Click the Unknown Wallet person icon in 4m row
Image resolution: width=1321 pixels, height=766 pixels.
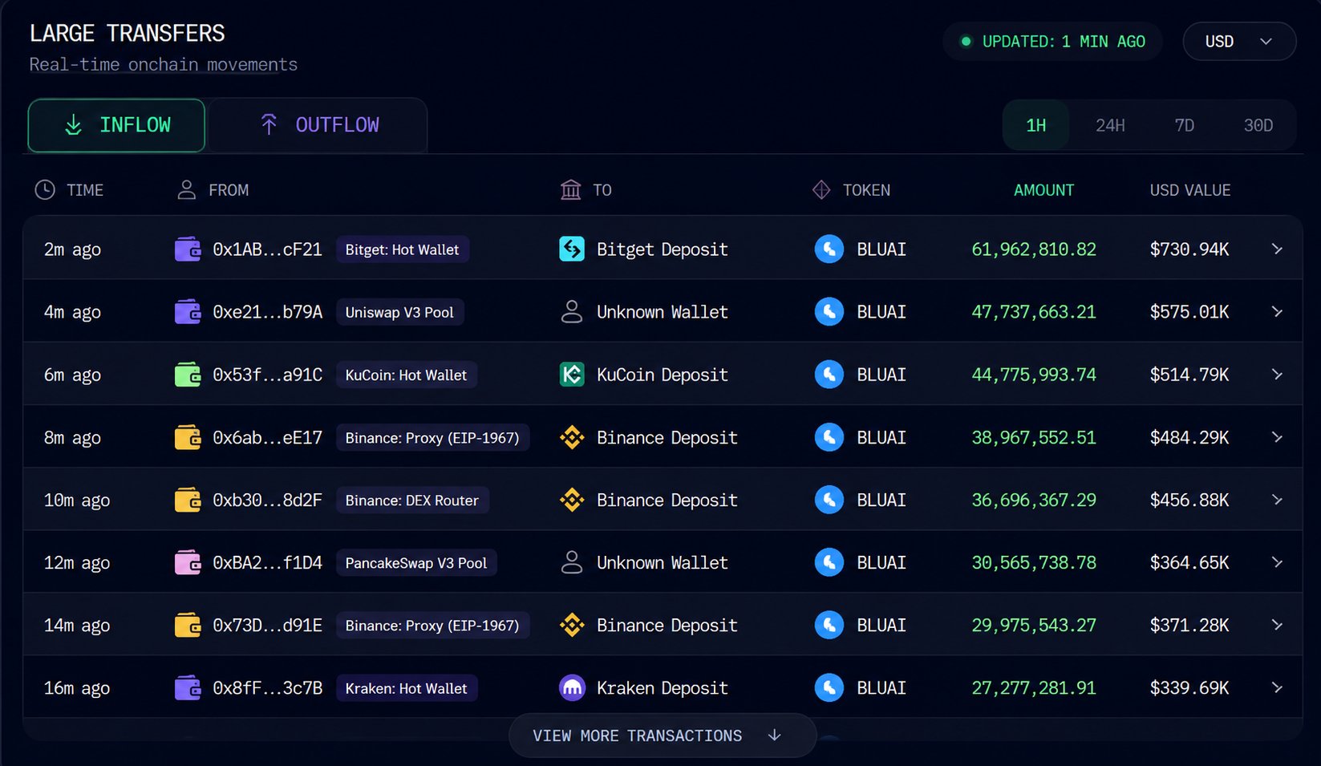tap(572, 312)
